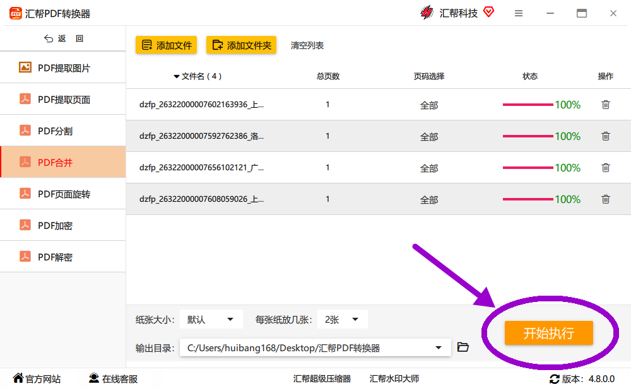Click the 汇帮科技 logo icon
The image size is (631, 389).
tap(427, 13)
